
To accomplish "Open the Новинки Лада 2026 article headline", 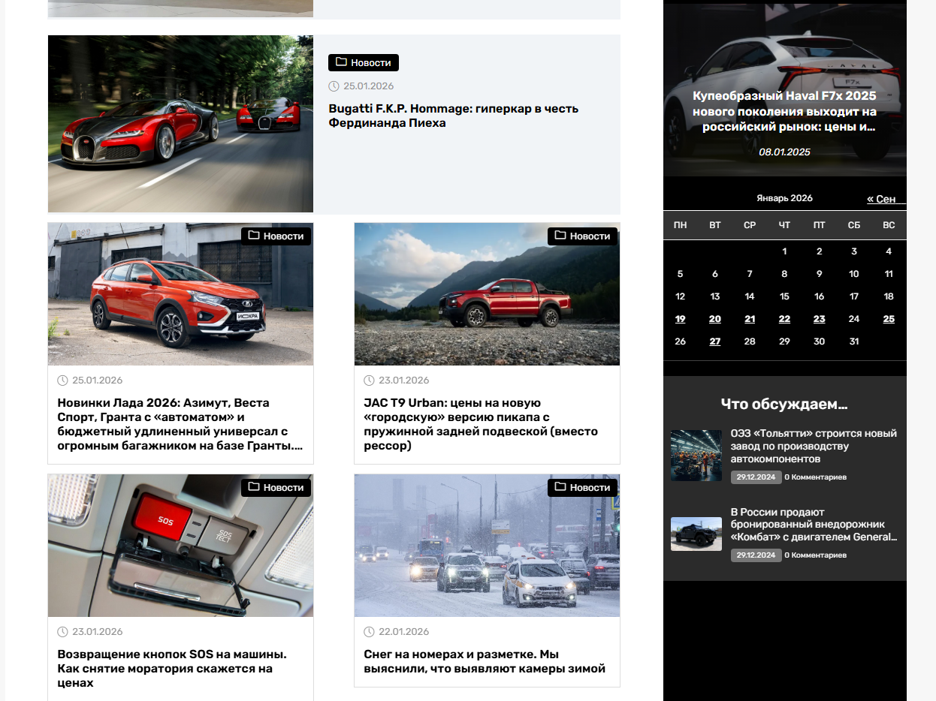I will coord(180,424).
